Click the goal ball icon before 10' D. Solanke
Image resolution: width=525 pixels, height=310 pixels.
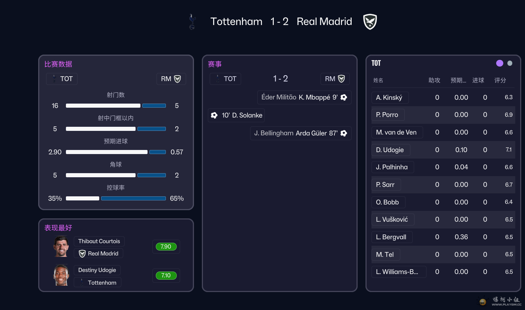(214, 116)
